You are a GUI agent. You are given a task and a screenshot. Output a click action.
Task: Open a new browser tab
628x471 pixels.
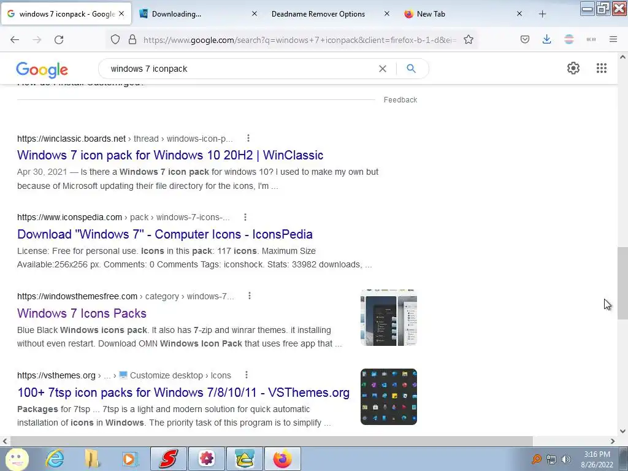[542, 14]
